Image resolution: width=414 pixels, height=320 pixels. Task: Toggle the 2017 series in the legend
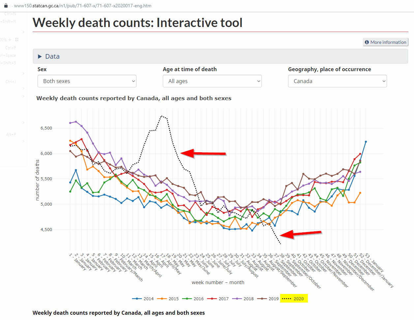tap(218, 299)
